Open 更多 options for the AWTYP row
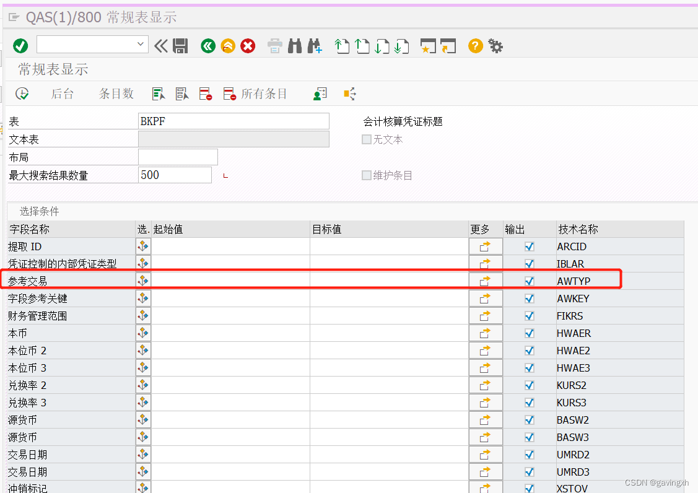Screen dimensions: 698x493 [486, 279]
